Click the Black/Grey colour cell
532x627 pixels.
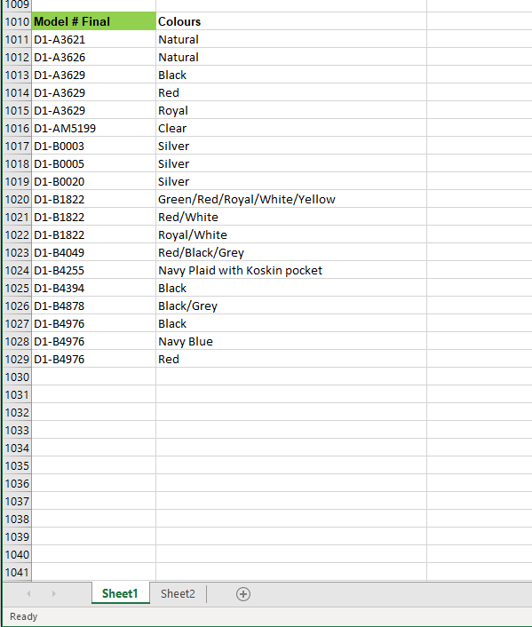tap(291, 306)
